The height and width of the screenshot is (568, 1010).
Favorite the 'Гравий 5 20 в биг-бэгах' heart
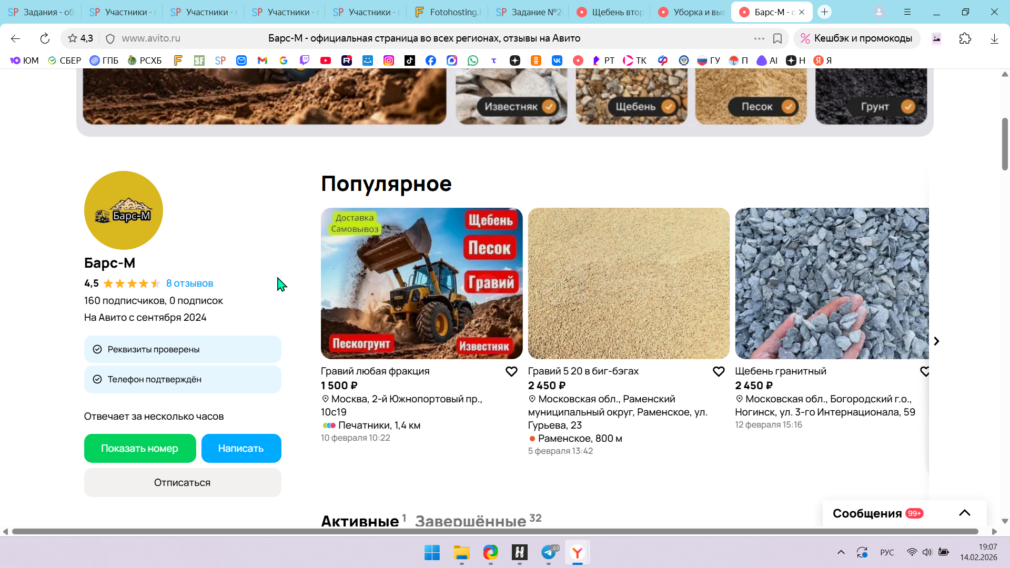pos(719,372)
